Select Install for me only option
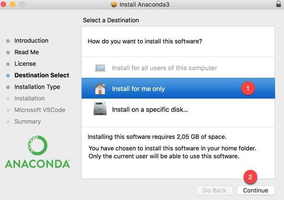Viewport: 284px width, 200px height. pos(139,89)
